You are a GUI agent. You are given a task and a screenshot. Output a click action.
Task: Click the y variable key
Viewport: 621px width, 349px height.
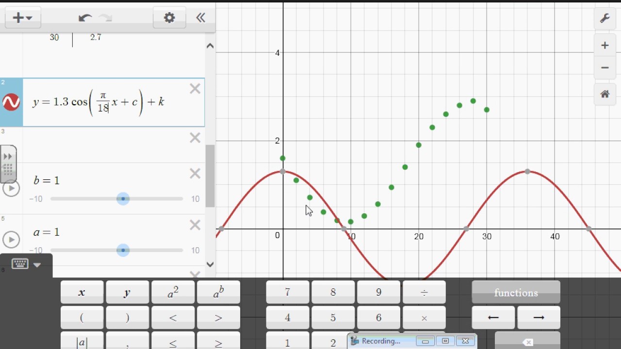127,292
